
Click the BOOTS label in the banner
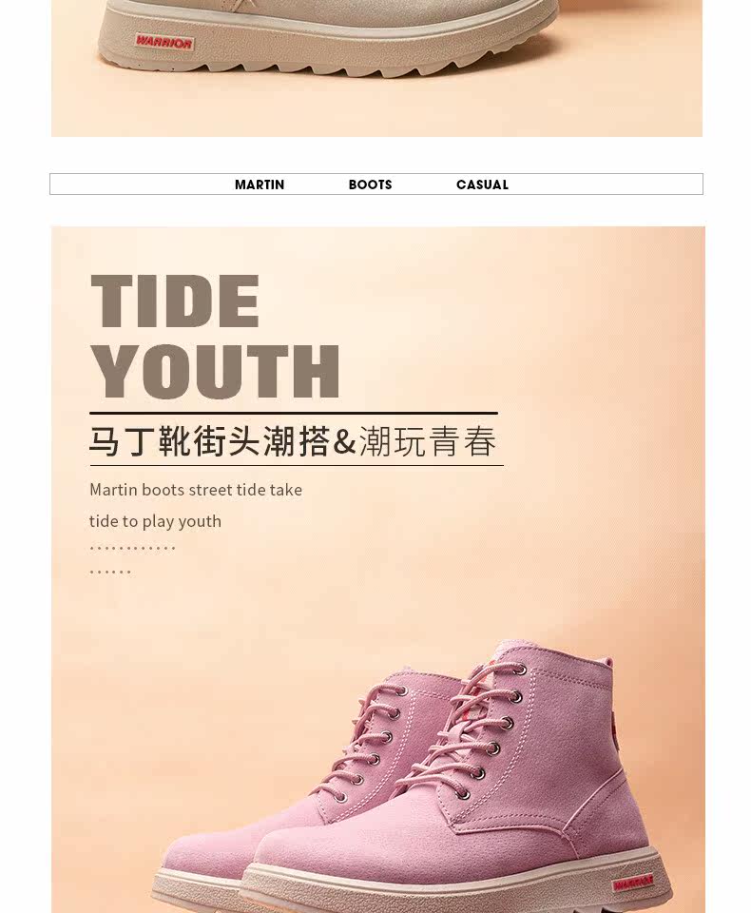tap(370, 185)
